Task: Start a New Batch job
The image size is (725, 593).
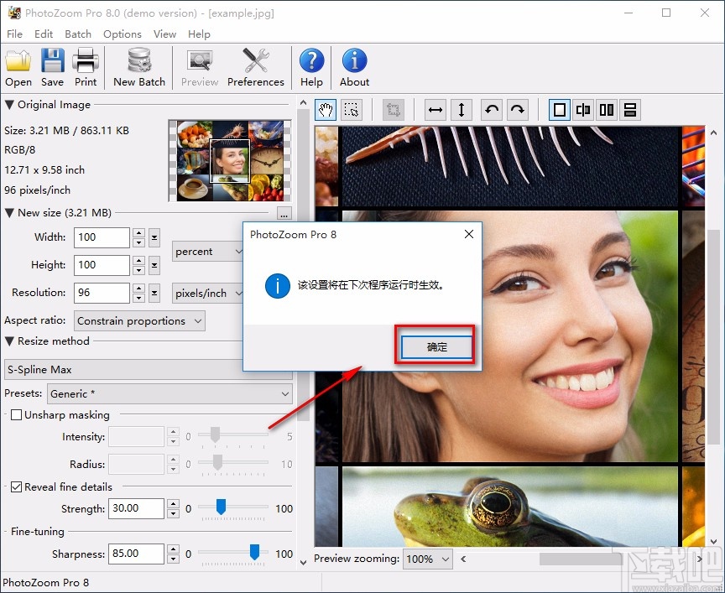Action: (139, 67)
